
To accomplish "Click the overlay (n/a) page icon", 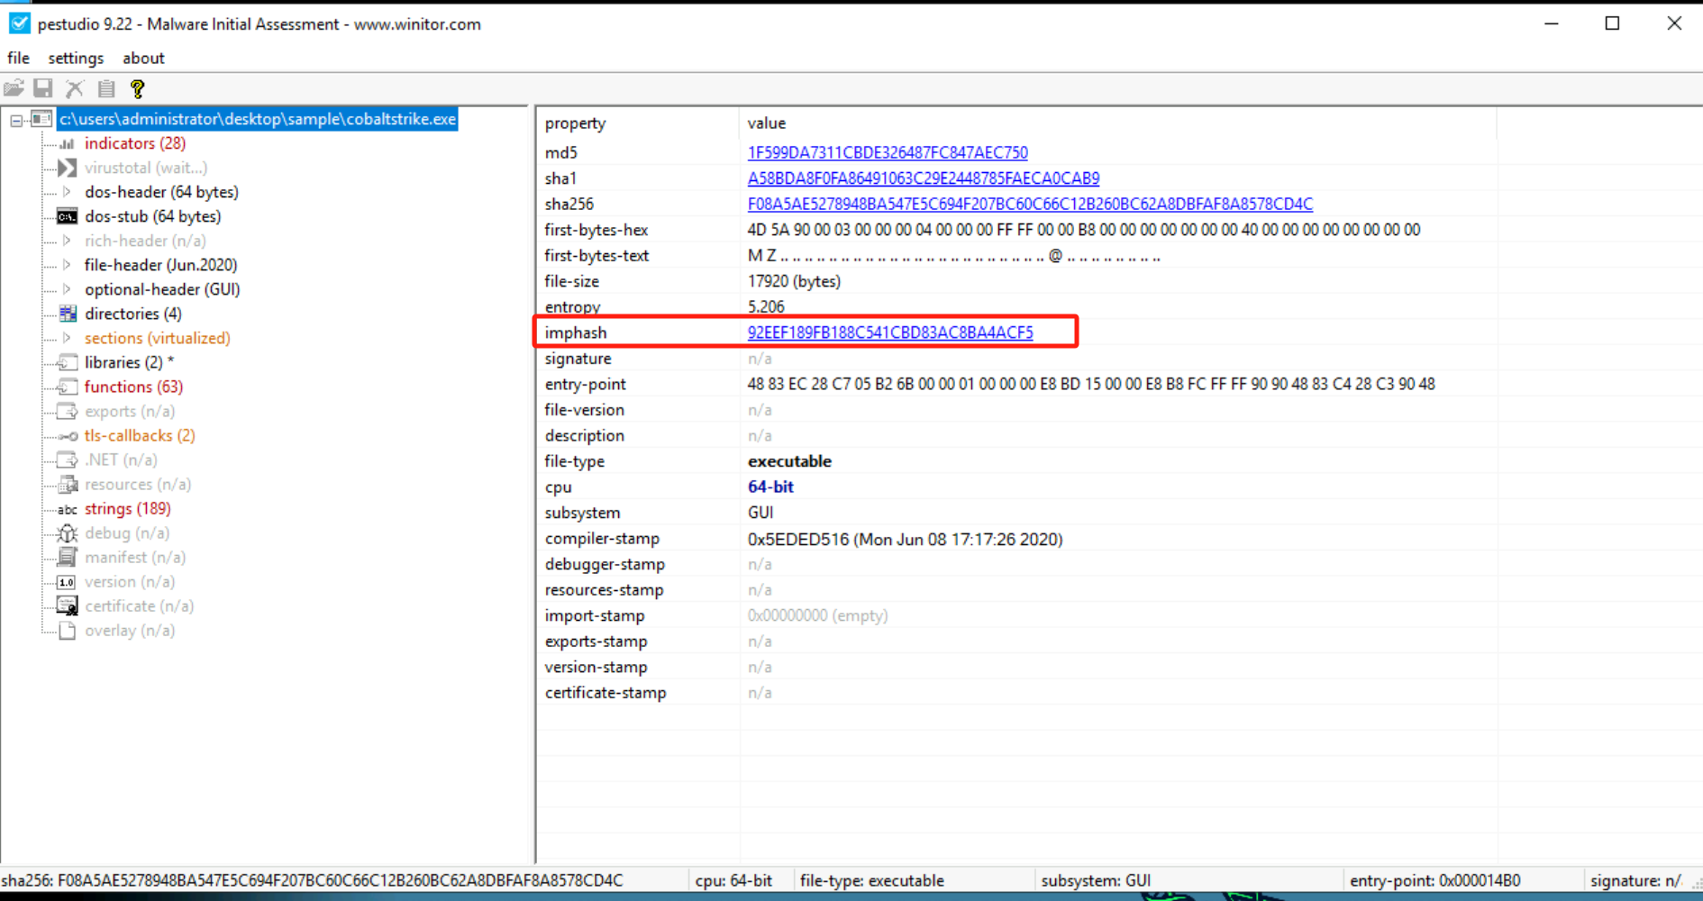I will pyautogui.click(x=68, y=631).
